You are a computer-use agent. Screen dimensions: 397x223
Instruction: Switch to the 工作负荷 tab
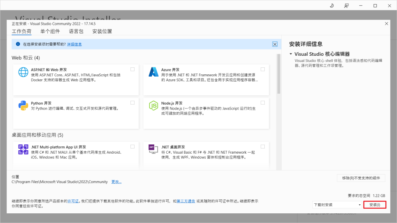coord(22,31)
